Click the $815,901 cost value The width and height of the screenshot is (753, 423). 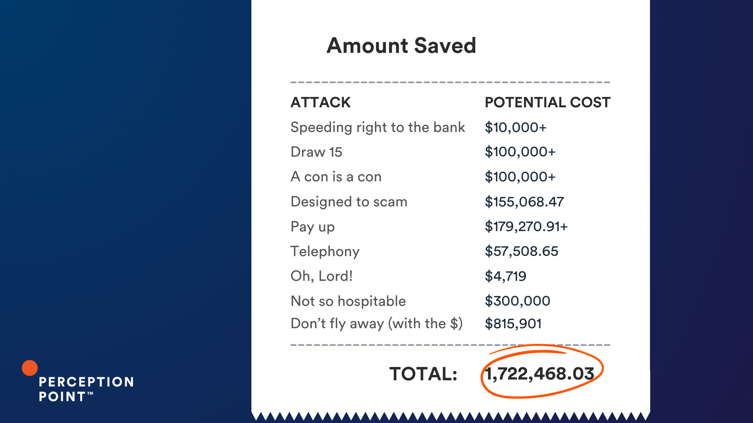513,324
